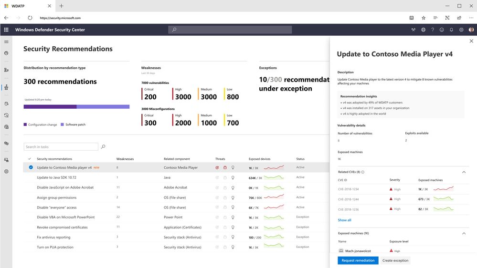477x268 pixels.
Task: Select Disable "everyone" access row
Action: tap(177, 207)
